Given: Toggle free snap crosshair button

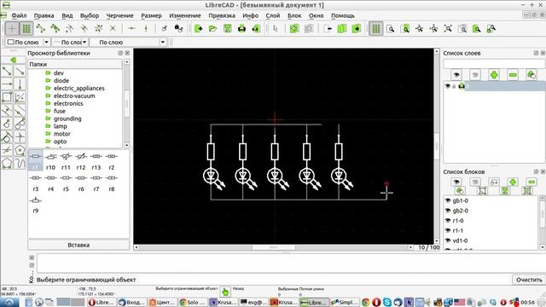Looking at the screenshot, I should pos(12,28).
